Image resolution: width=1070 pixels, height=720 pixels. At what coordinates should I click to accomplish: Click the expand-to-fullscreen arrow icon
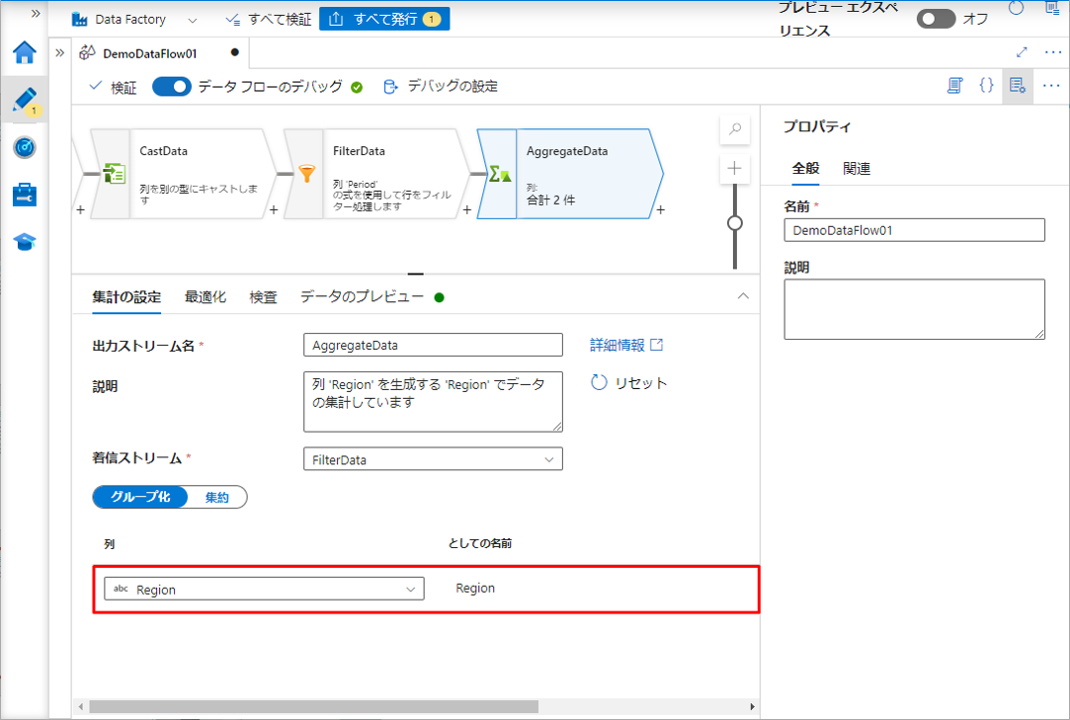click(1022, 52)
